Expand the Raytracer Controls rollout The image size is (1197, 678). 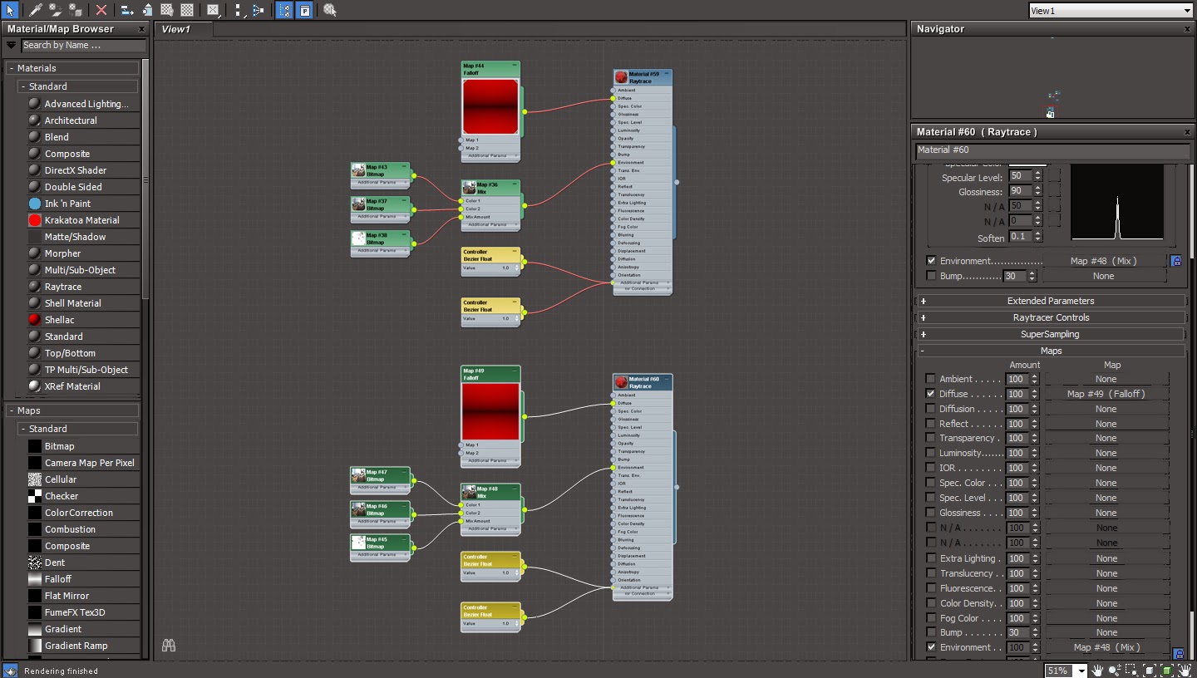point(1051,317)
